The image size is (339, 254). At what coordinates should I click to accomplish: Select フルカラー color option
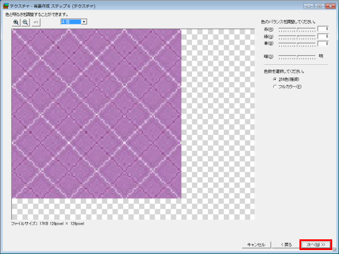tap(275, 86)
